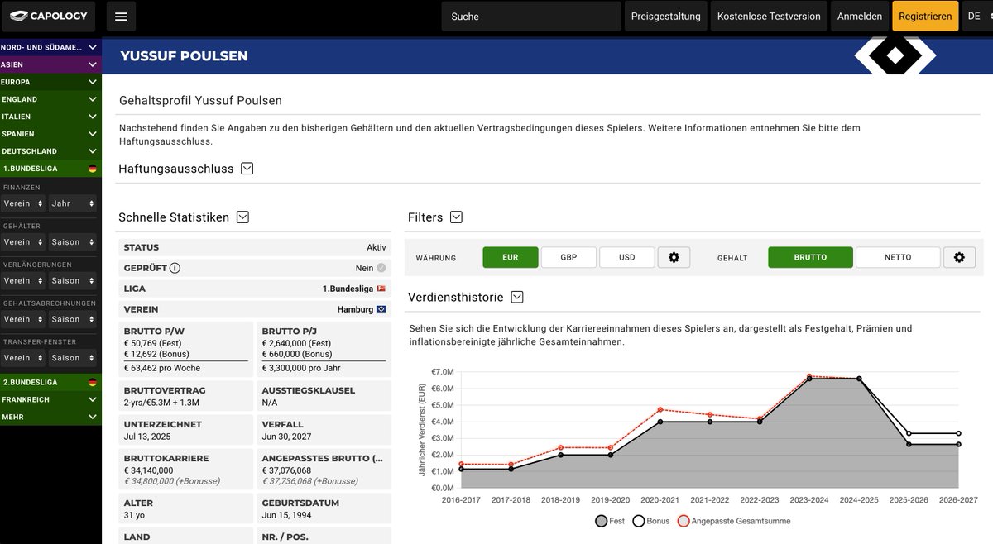Image resolution: width=993 pixels, height=544 pixels.
Task: Open Preisgestaltung page
Action: 665,17
